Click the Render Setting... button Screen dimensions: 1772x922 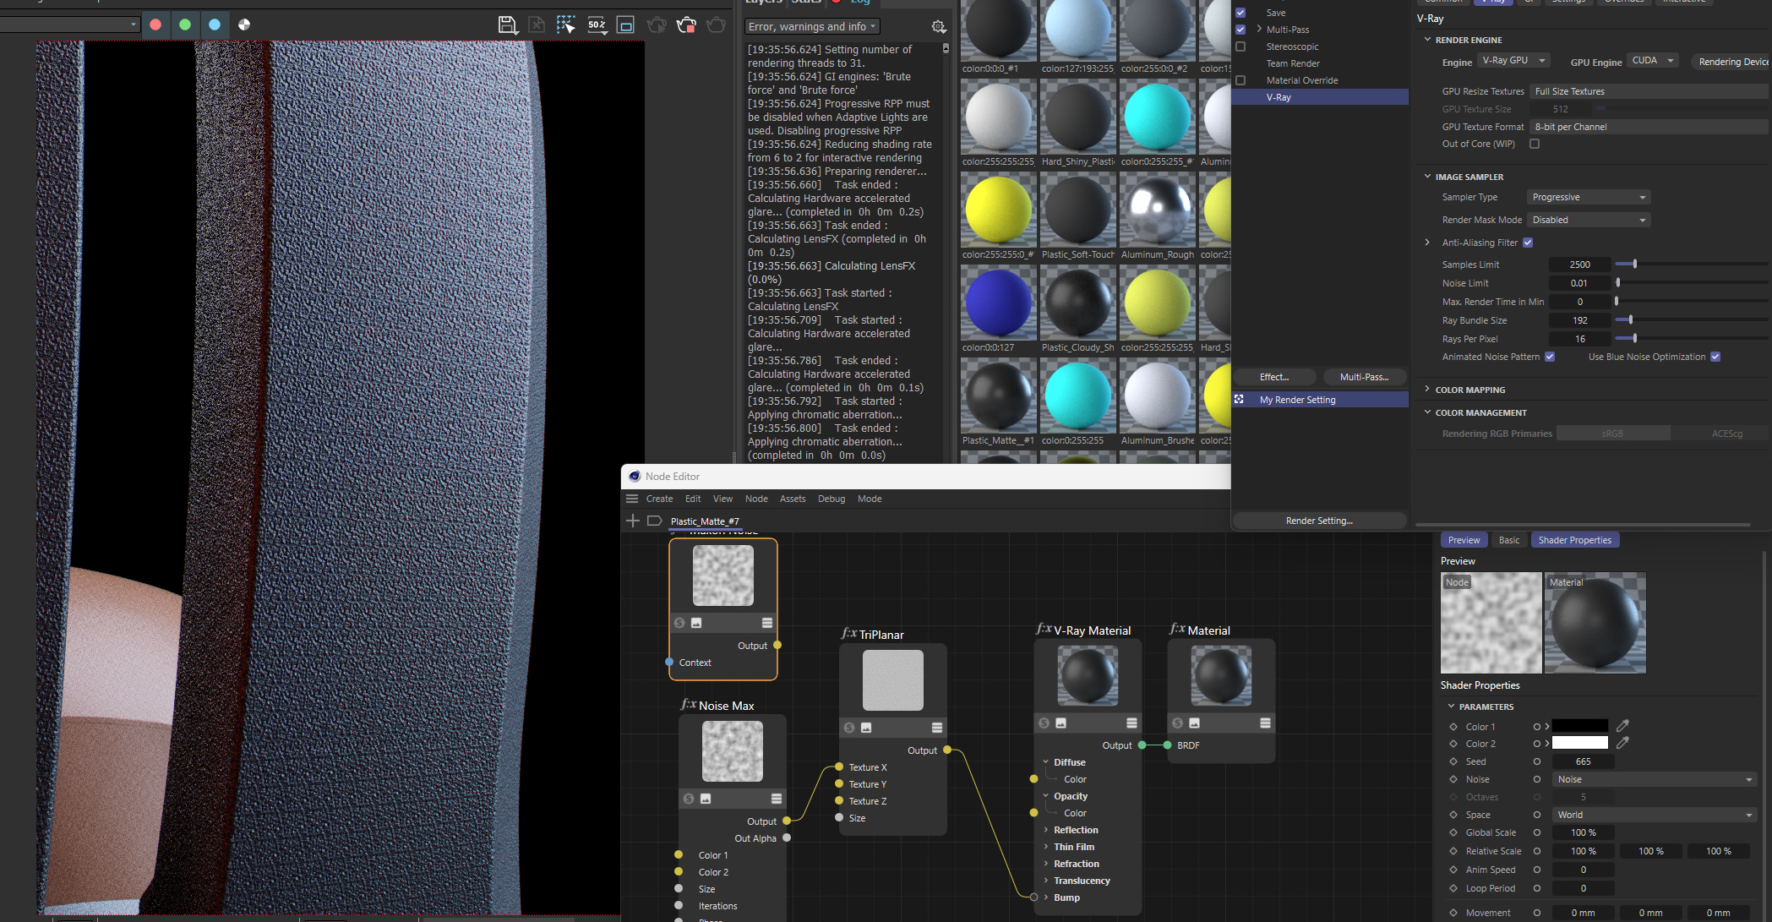(1319, 521)
